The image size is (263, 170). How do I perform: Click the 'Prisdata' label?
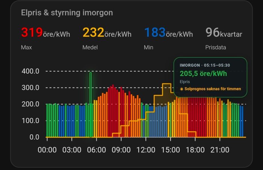click(x=216, y=47)
